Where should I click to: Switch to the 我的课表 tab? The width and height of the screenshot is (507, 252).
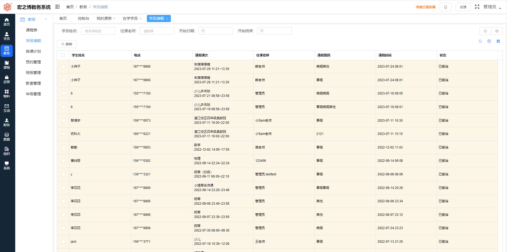click(104, 18)
